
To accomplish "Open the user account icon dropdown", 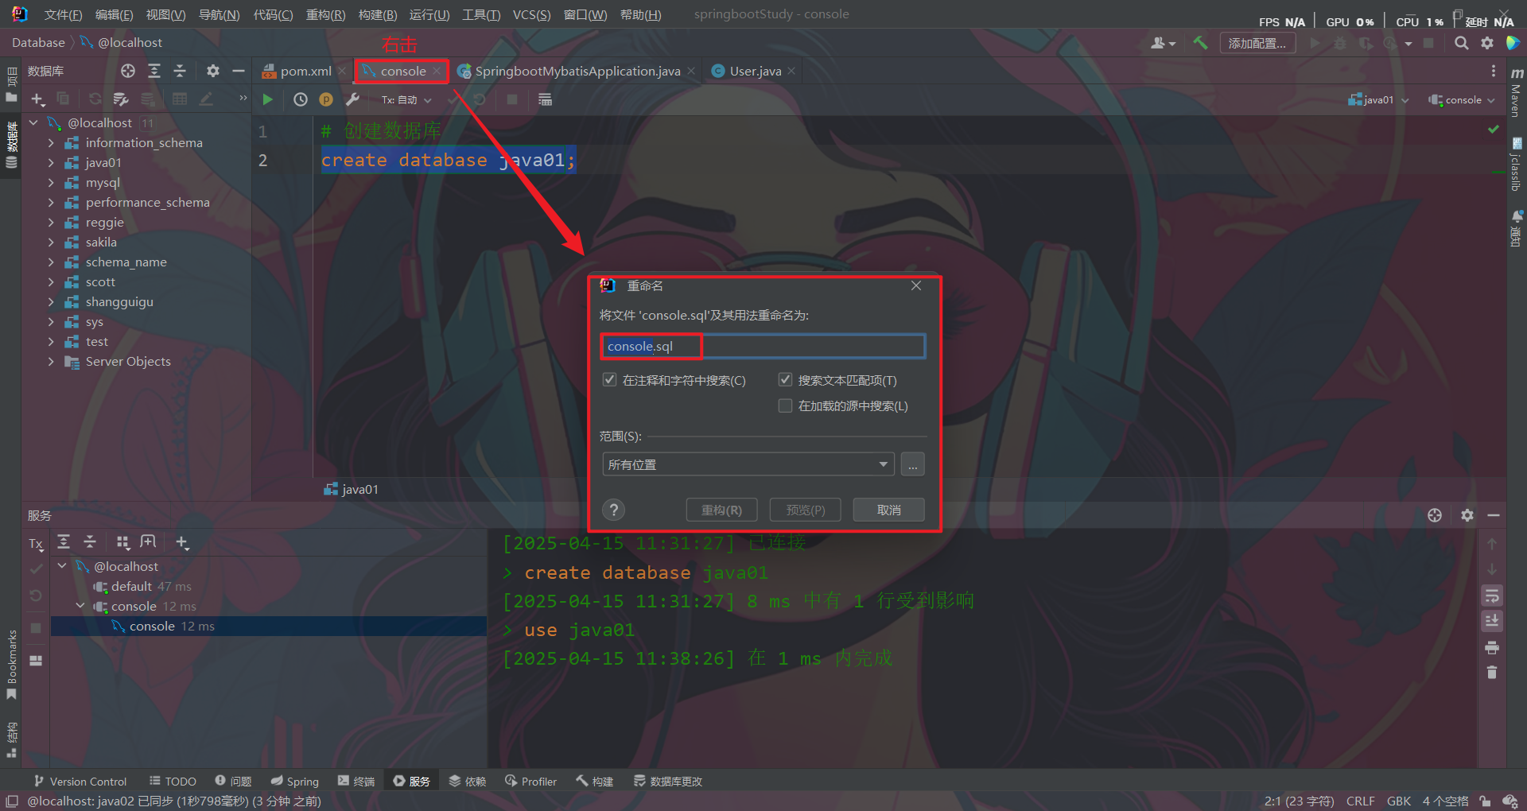I will tap(1163, 43).
